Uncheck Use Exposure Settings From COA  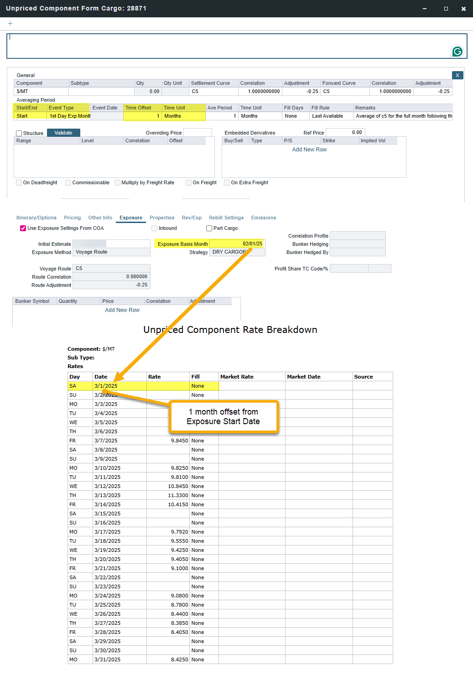click(23, 228)
